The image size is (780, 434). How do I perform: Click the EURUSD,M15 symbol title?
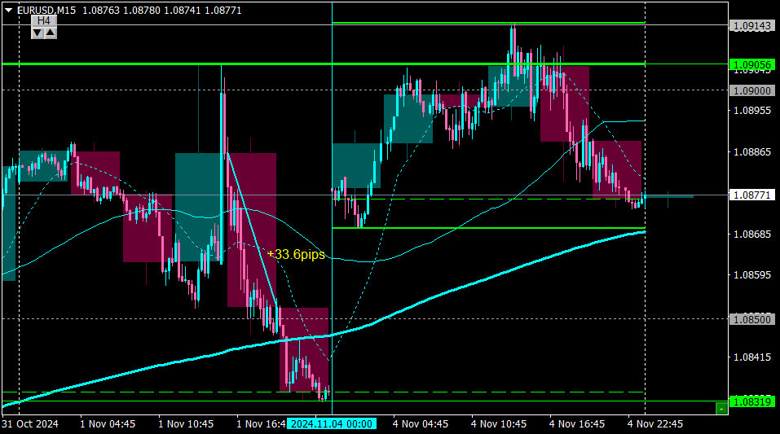(46, 11)
